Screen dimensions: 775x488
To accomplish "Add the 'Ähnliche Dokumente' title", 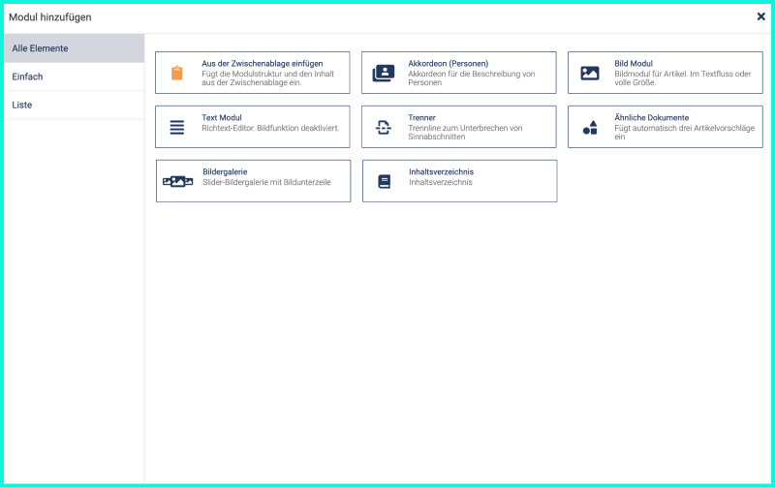I will [x=651, y=117].
